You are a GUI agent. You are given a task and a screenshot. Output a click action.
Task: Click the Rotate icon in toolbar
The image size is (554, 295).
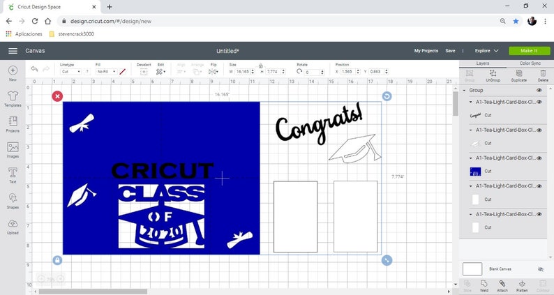click(x=299, y=71)
